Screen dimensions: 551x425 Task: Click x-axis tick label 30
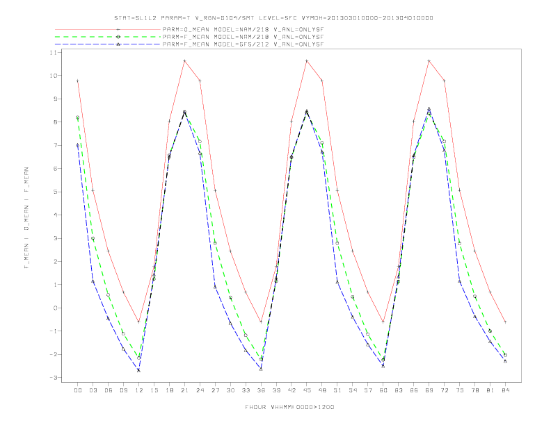pos(230,390)
